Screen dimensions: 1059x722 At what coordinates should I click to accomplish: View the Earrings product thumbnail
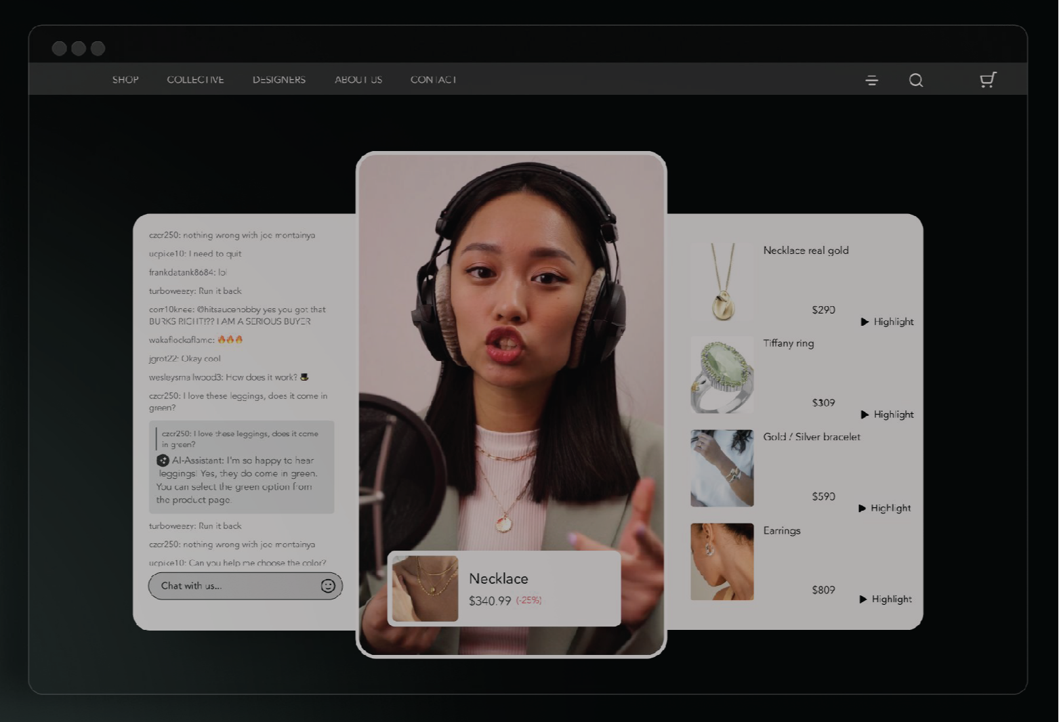[x=722, y=561]
